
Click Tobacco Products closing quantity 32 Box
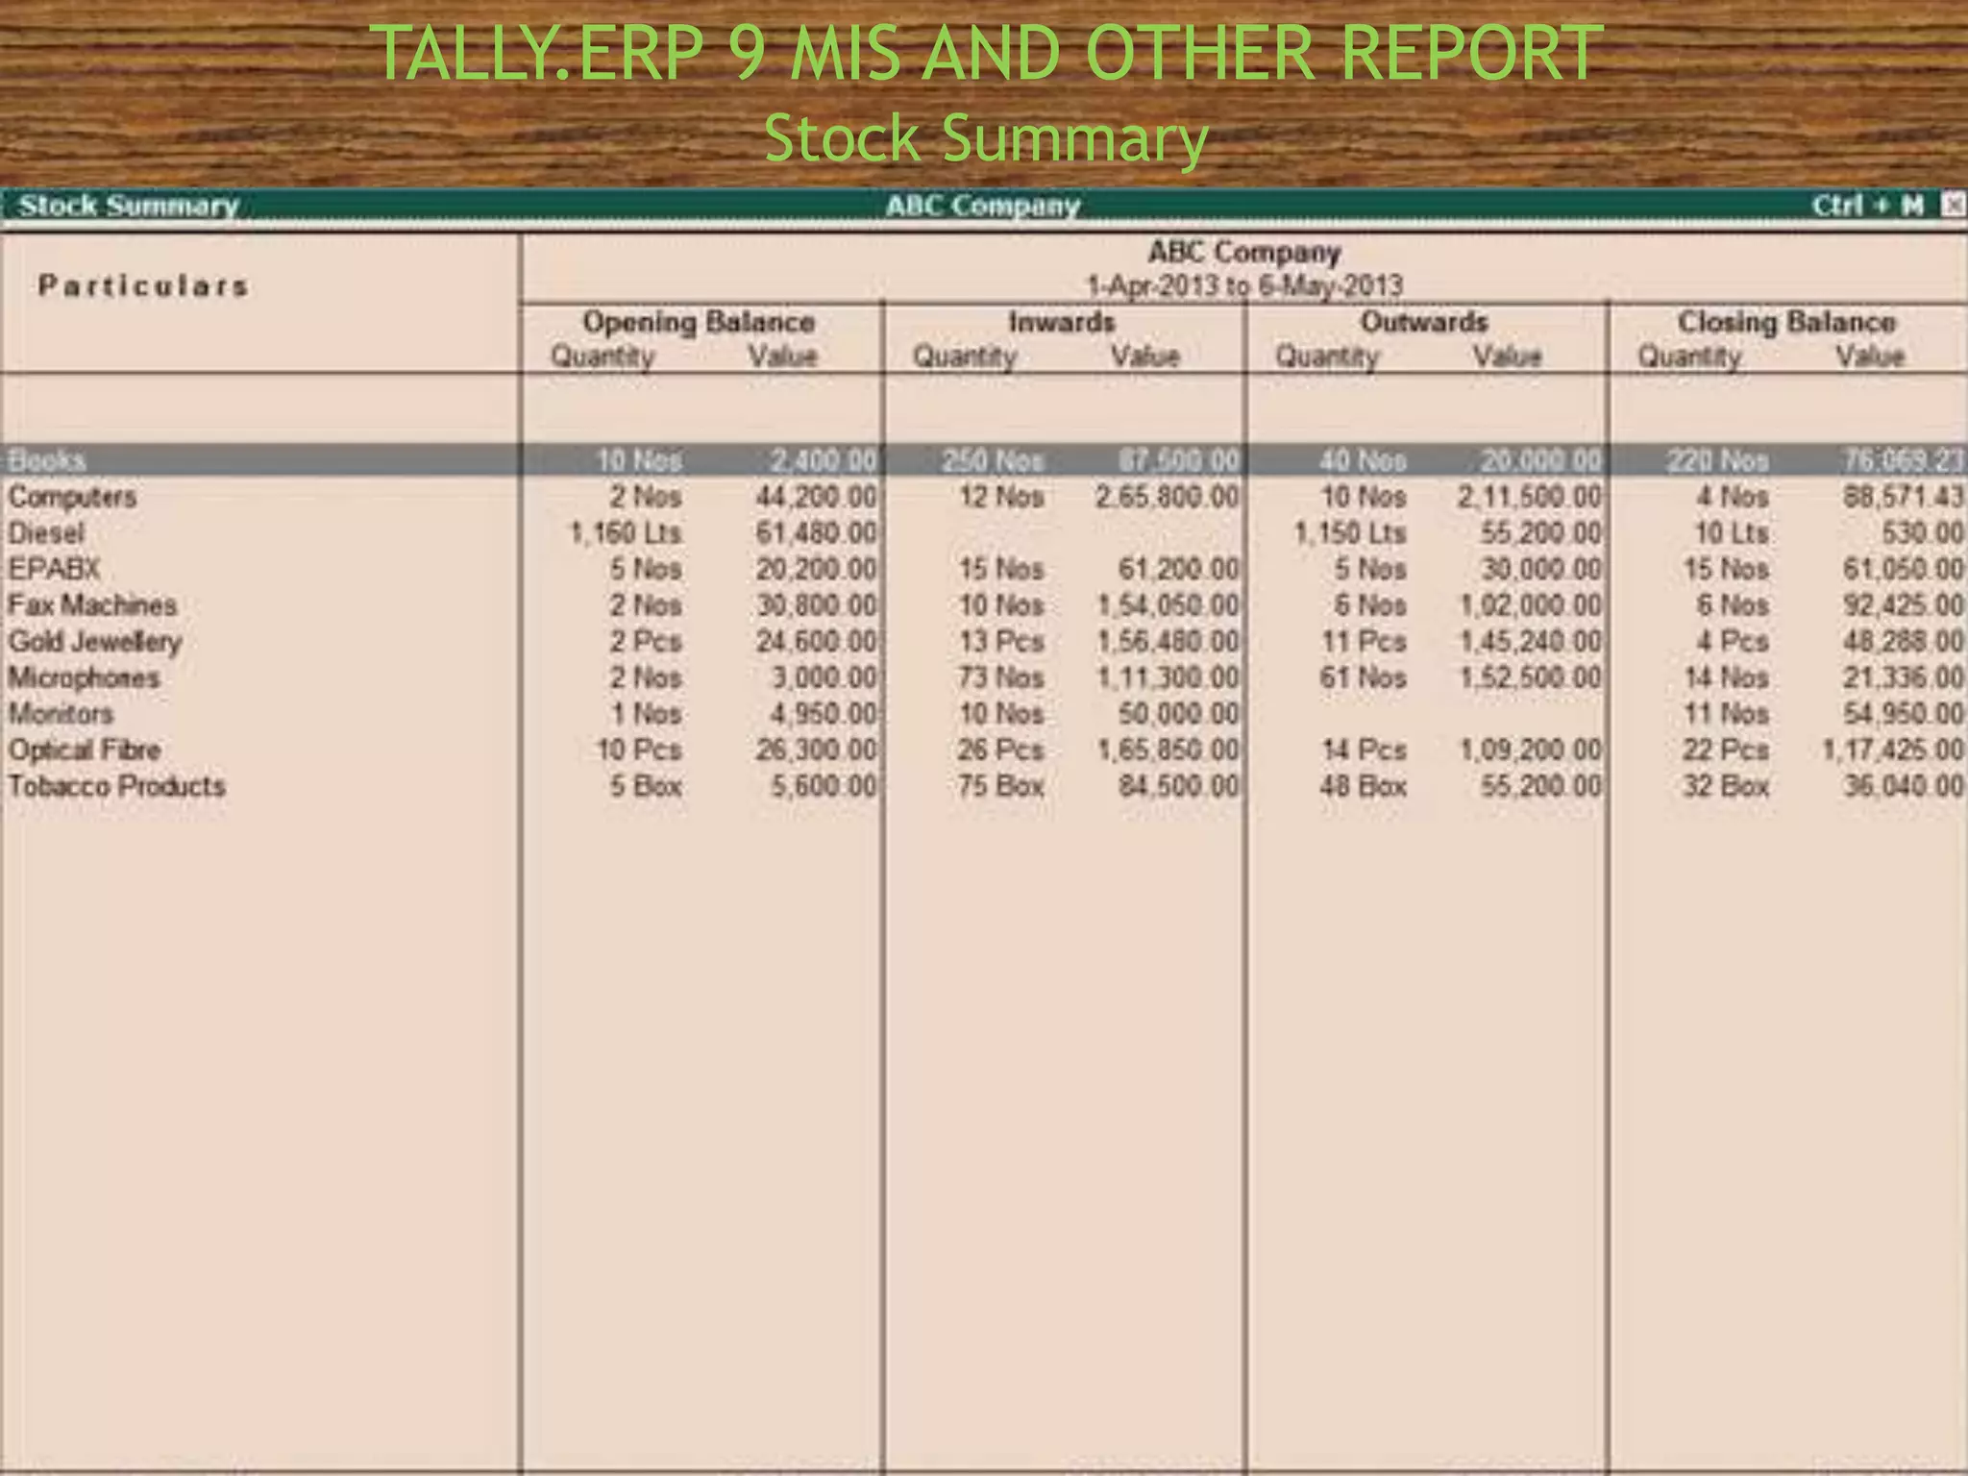point(1725,786)
